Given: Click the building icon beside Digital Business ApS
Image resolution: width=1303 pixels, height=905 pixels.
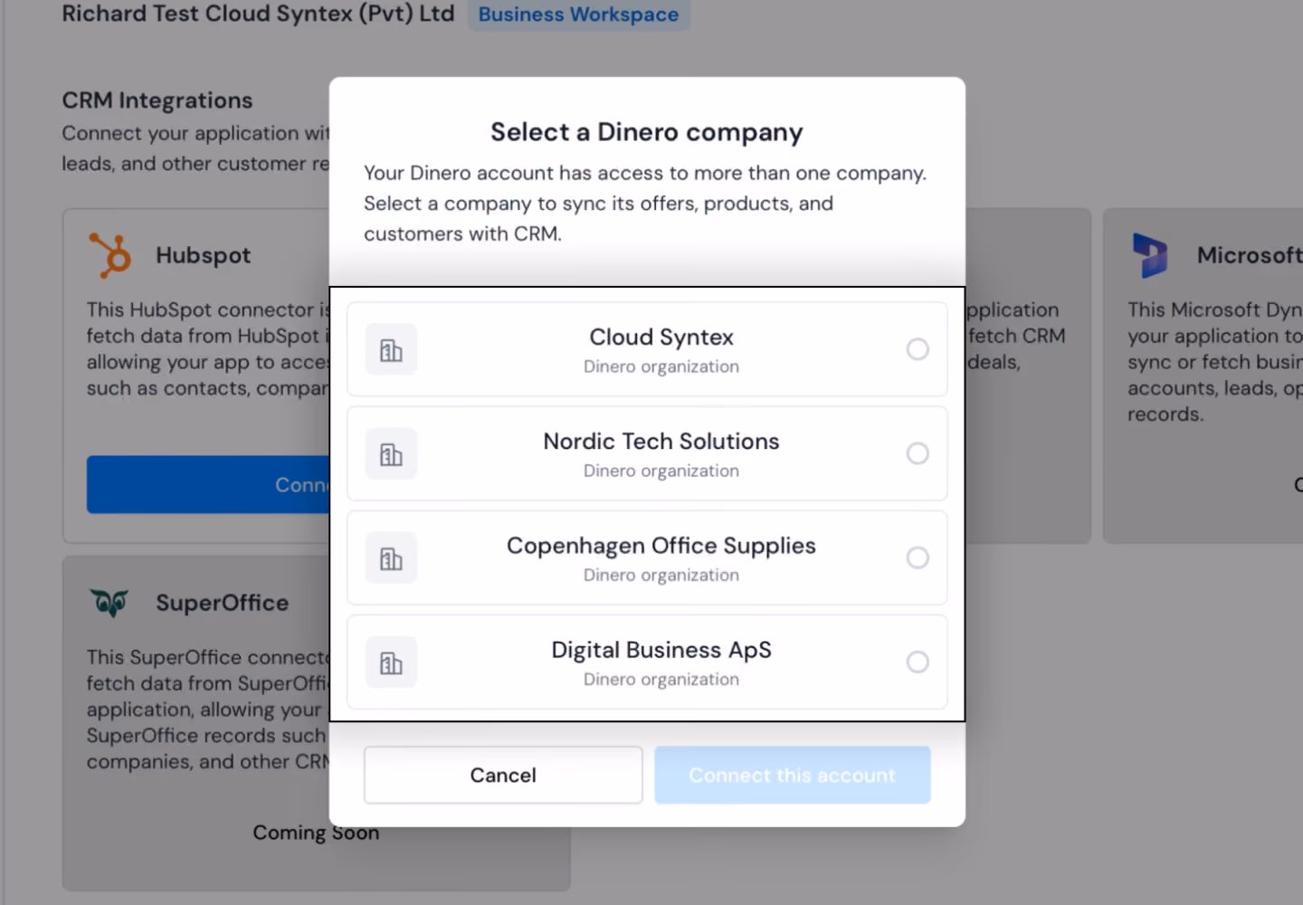Looking at the screenshot, I should (x=391, y=662).
